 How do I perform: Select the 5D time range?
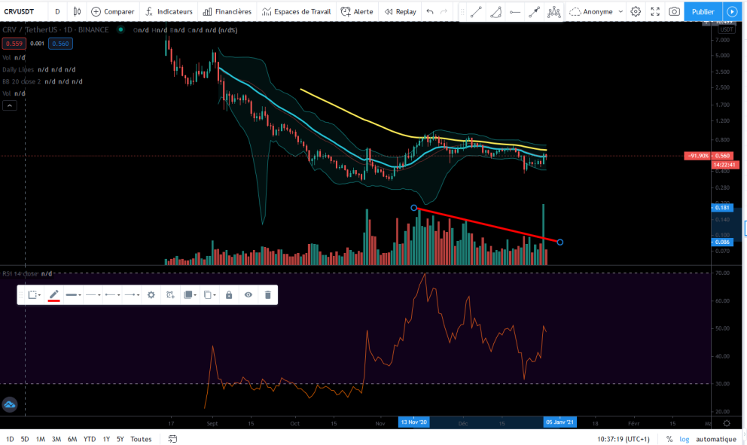[x=25, y=439]
